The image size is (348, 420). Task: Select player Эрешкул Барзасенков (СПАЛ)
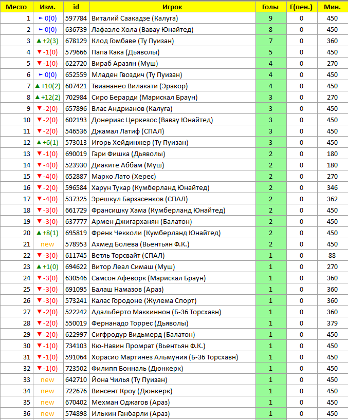pos(139,199)
